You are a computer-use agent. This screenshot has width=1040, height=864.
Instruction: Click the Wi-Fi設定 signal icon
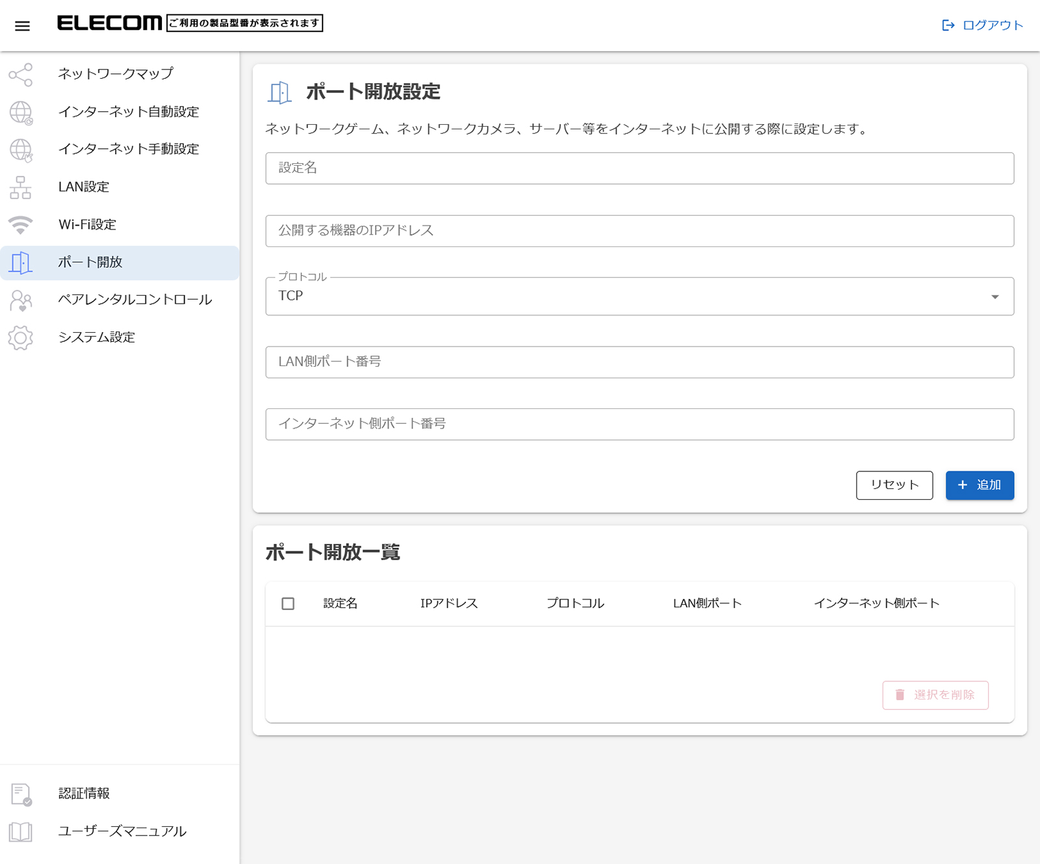pos(21,225)
